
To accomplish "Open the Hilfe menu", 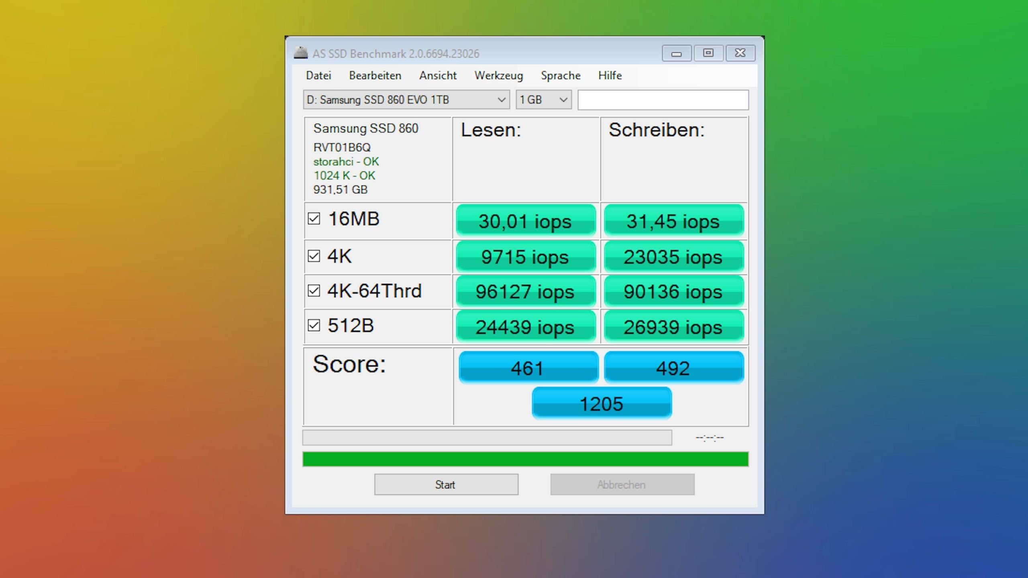I will coord(610,75).
